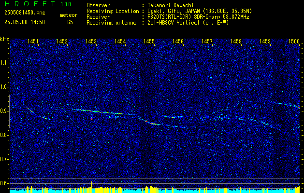Click the meteor count label
This screenshot has width=304, height=193.
69,15
